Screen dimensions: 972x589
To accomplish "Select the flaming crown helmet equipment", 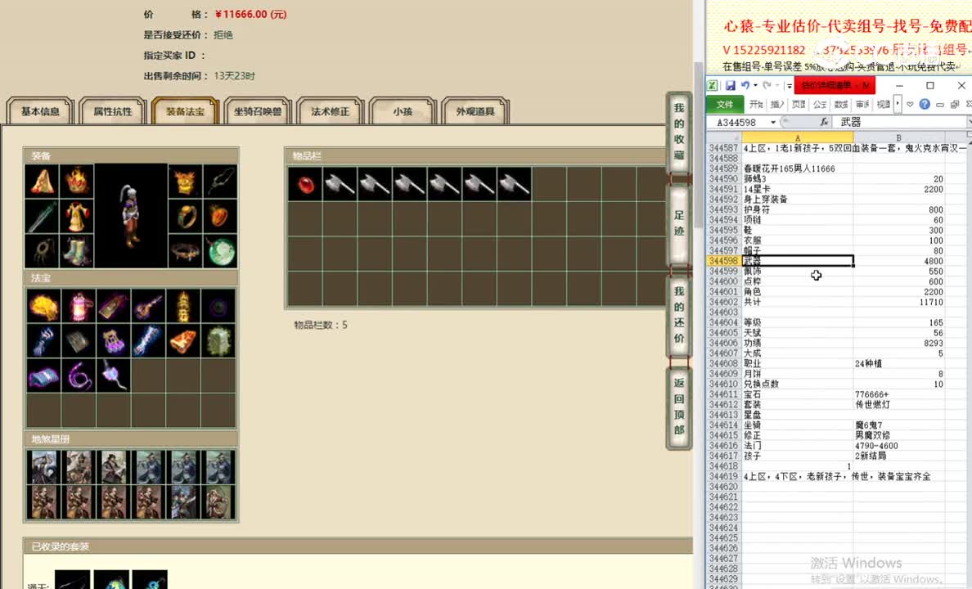I will [x=77, y=181].
